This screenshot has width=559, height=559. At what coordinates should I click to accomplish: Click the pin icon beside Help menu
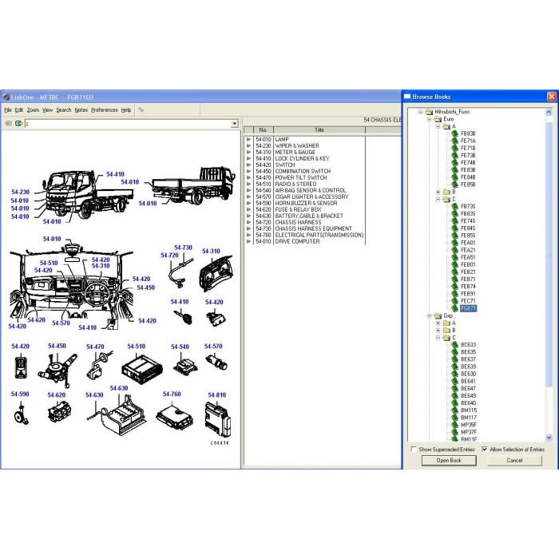(141, 110)
